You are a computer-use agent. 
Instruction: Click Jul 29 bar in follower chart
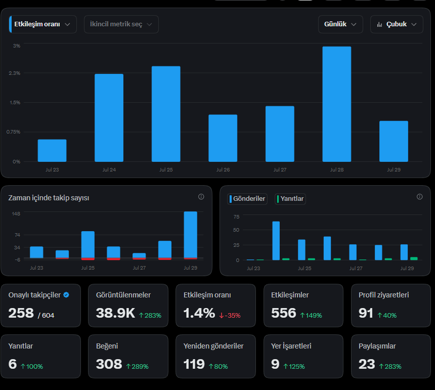click(190, 235)
